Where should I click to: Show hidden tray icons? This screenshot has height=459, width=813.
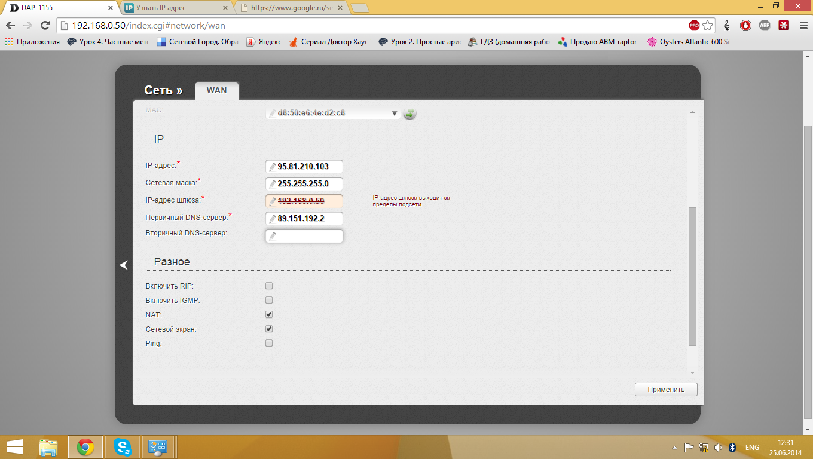pyautogui.click(x=675, y=447)
